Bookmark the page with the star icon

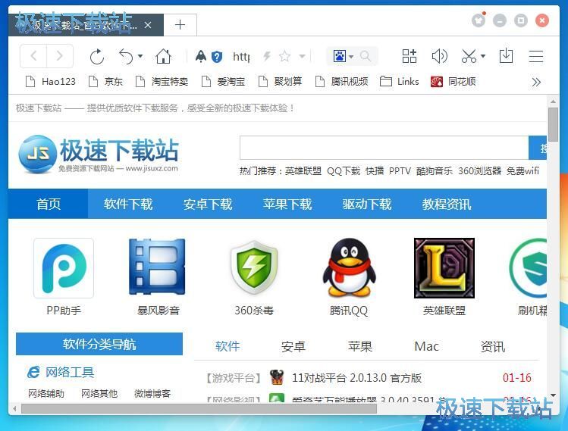tap(284, 56)
